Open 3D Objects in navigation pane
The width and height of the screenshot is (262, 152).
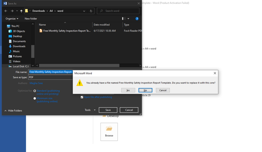(19, 31)
